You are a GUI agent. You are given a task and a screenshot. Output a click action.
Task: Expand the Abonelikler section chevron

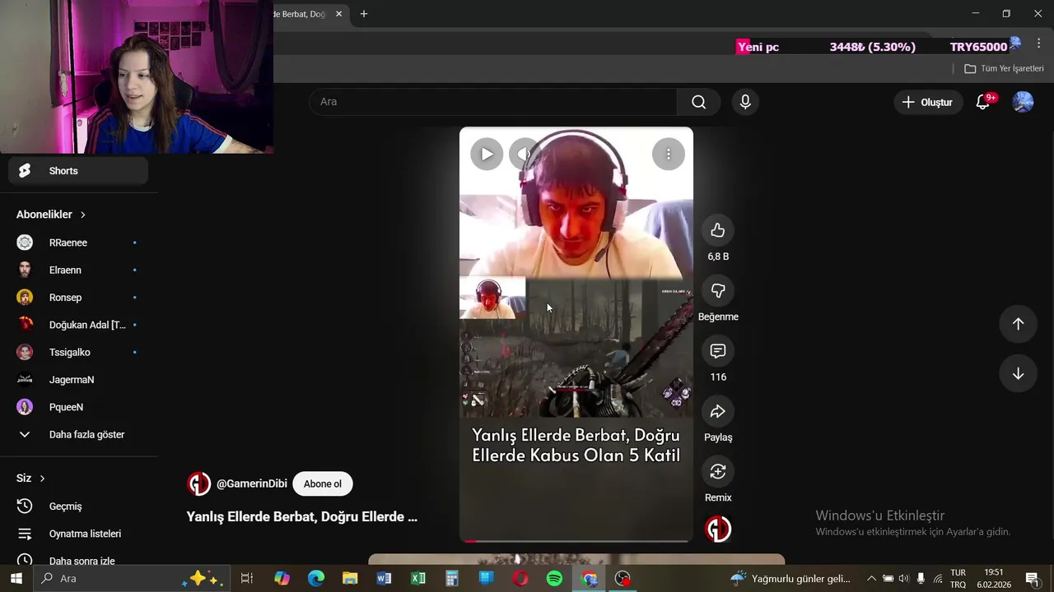(82, 215)
